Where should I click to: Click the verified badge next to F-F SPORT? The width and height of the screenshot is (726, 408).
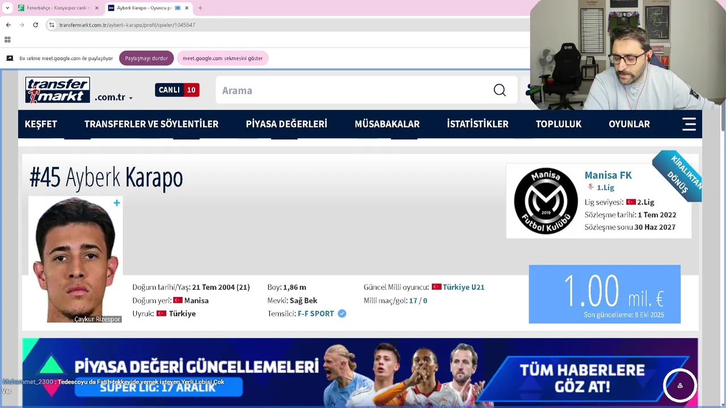coord(342,313)
